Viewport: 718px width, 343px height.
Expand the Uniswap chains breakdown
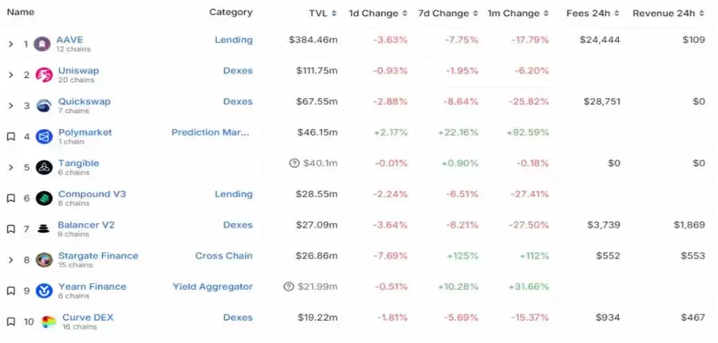10,75
